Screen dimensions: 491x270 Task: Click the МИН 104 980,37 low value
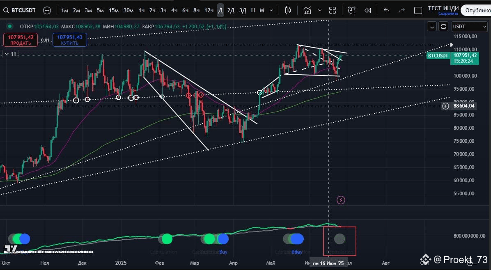(x=121, y=27)
